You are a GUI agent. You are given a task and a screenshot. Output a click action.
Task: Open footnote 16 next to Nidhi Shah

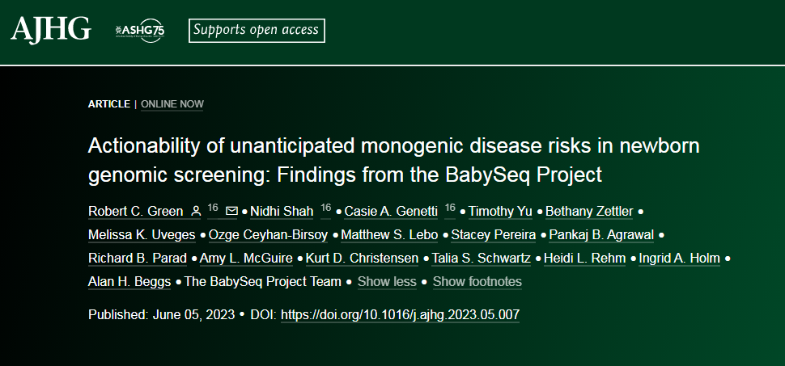[326, 208]
